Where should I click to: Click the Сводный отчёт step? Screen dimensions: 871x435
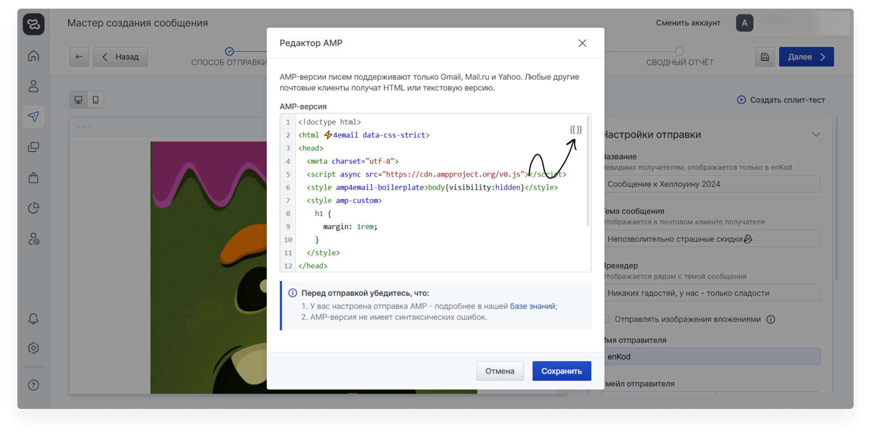680,57
